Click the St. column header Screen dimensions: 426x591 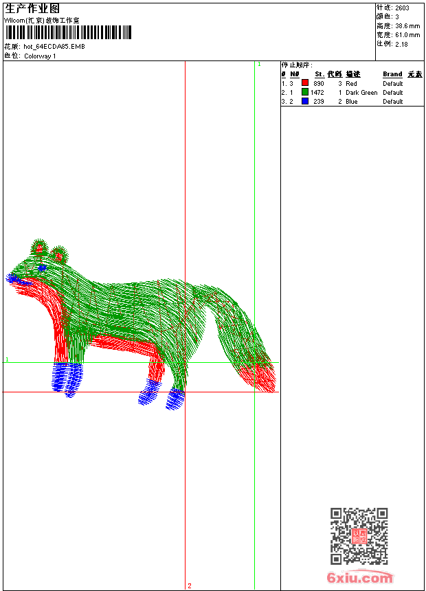tap(319, 74)
